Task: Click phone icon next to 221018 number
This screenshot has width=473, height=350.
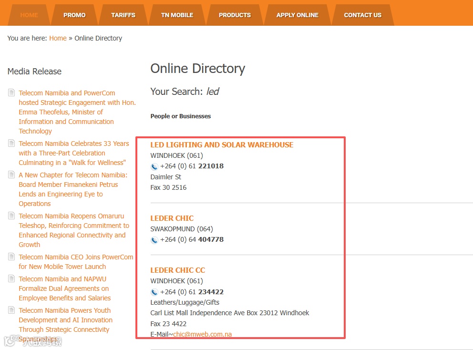Action: pos(154,166)
